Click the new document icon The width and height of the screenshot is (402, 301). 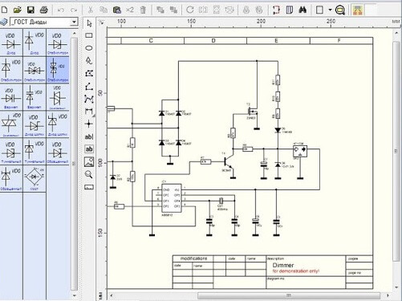pos(5,10)
